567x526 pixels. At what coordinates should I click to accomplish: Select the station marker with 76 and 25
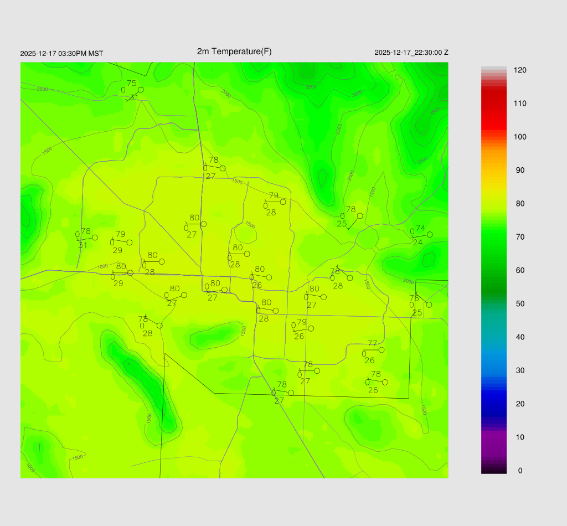click(x=429, y=305)
